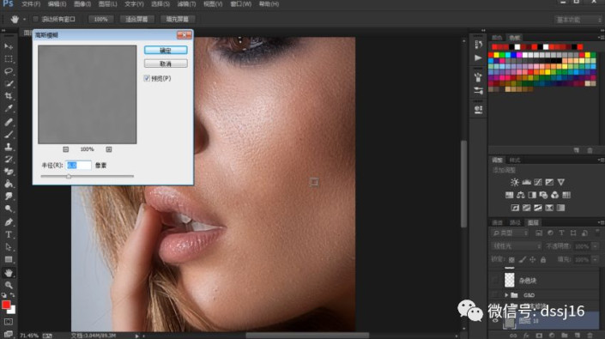The width and height of the screenshot is (605, 339).
Task: Zoom out the Gaussian Blur preview
Action: coord(65,149)
